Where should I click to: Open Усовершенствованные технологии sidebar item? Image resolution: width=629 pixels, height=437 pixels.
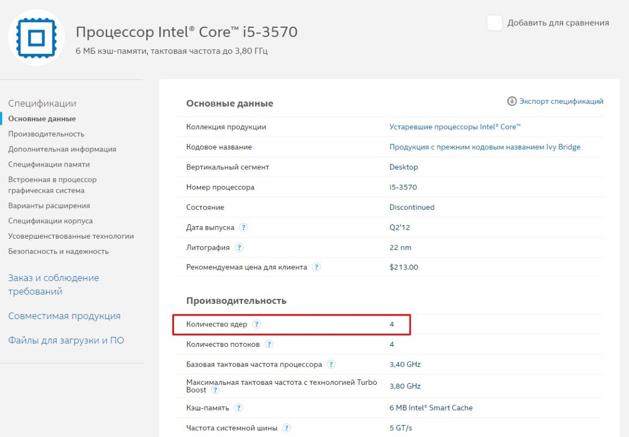click(71, 236)
